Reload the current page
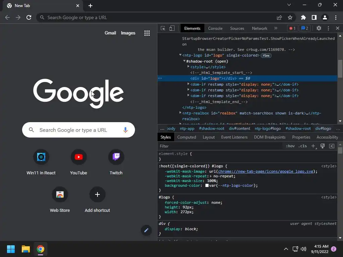Viewport: 343px width, 257px height. (x=29, y=17)
